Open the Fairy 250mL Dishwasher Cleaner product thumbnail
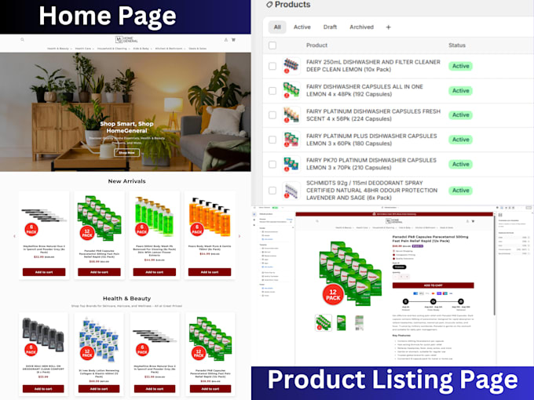Viewport: 534px width, 400px height. click(x=291, y=66)
